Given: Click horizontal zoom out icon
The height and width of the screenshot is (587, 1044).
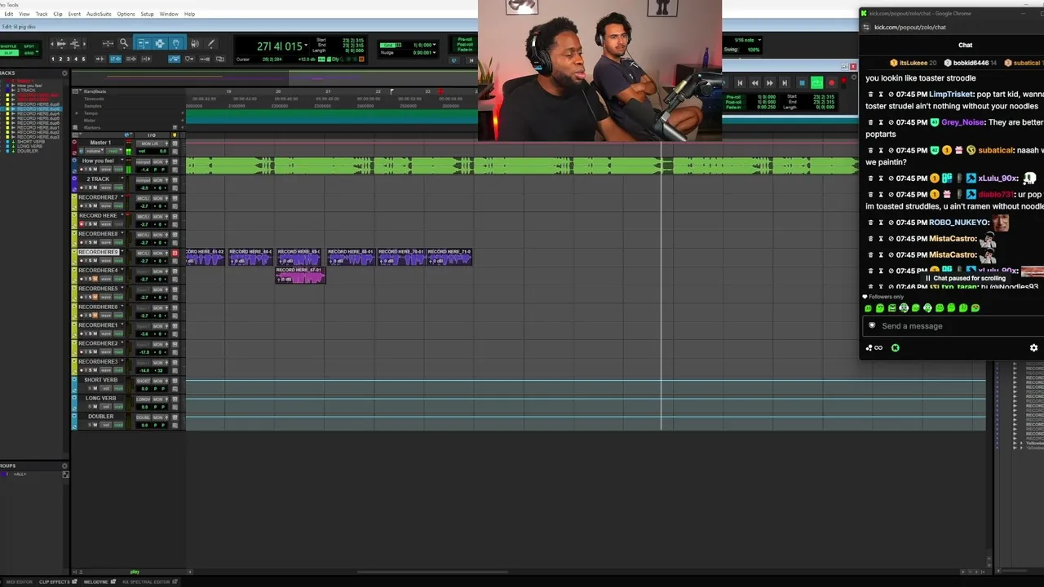Looking at the screenshot, I should click(x=52, y=43).
